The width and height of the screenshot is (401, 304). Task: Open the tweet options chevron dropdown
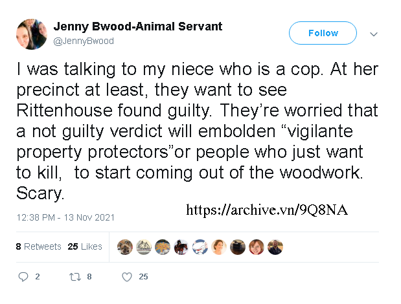[374, 34]
